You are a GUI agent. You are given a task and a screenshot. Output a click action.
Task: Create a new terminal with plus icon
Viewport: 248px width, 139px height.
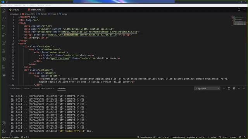pos(224,88)
